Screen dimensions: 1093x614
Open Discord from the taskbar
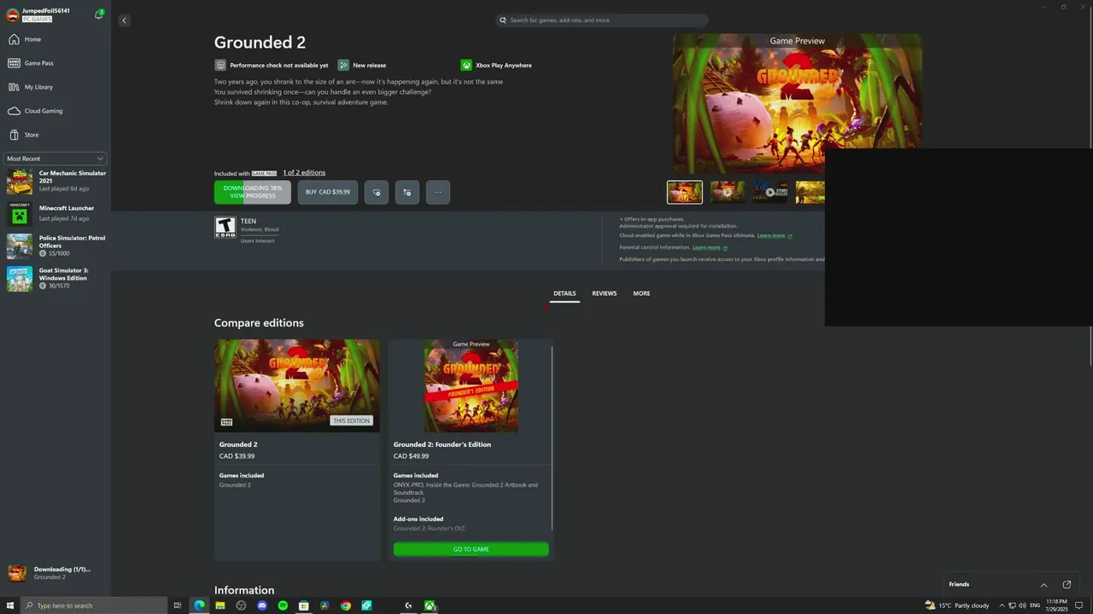pyautogui.click(x=262, y=605)
